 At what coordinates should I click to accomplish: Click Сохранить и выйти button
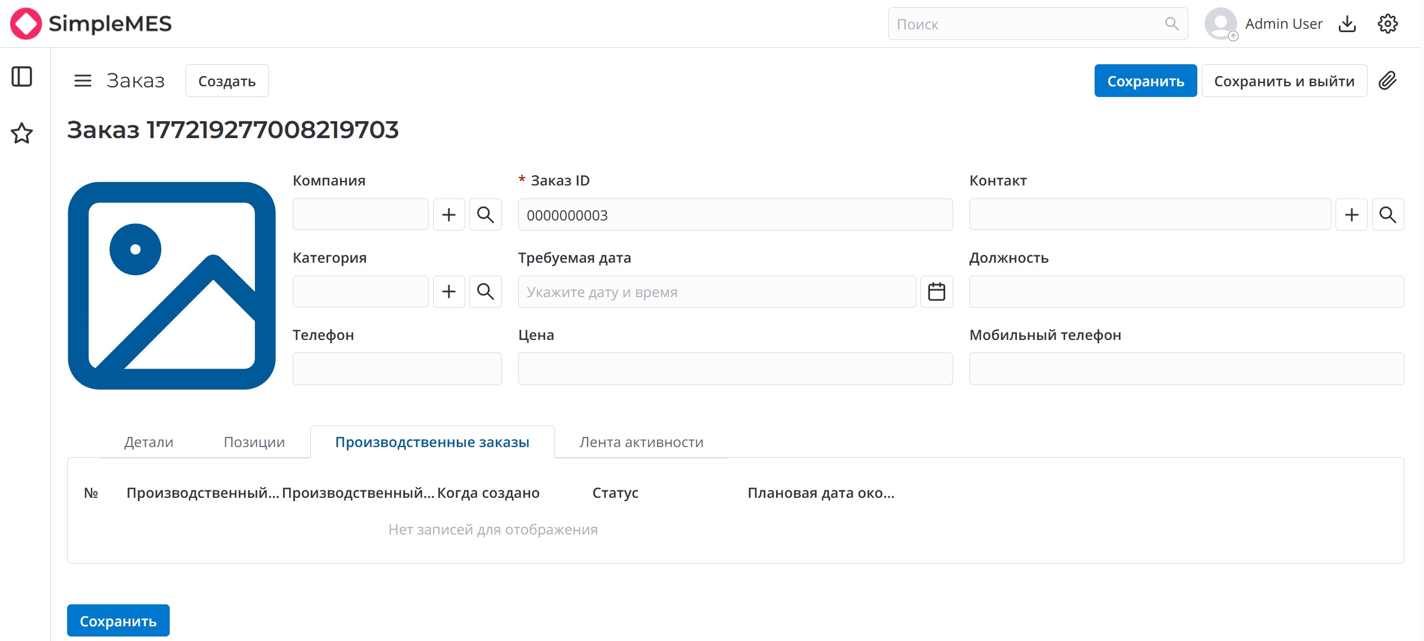click(x=1284, y=81)
